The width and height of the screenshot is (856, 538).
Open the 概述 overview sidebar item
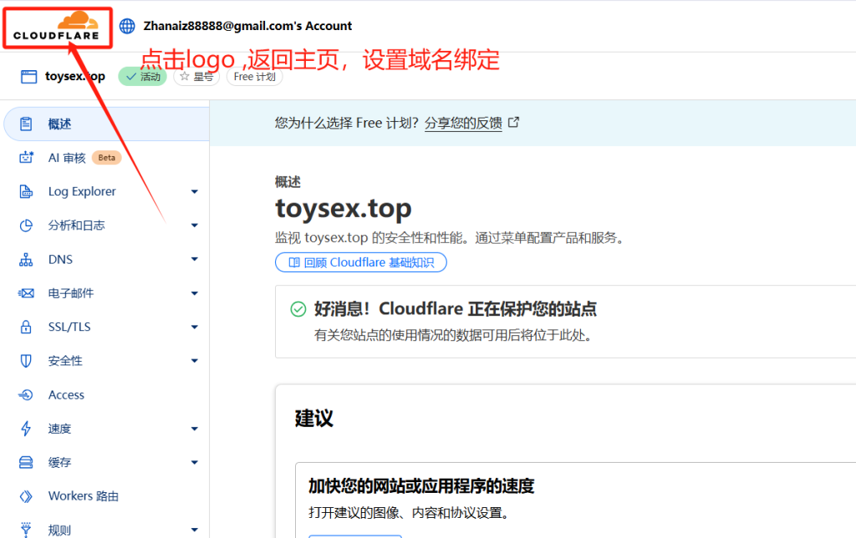coord(106,124)
